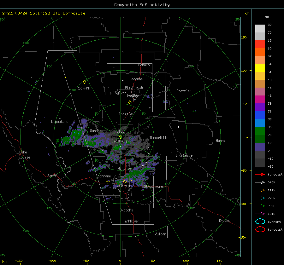This screenshot has width=284, height=265.
Task: Click the HighRiver city label
Action: (x=131, y=221)
